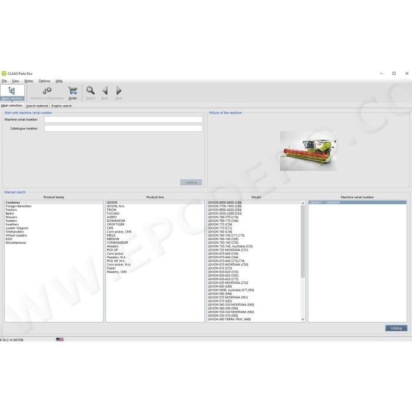This screenshot has width=412, height=412.
Task: Select LEXION 670 MONTANA (C50) model
Action: (x=254, y=265)
